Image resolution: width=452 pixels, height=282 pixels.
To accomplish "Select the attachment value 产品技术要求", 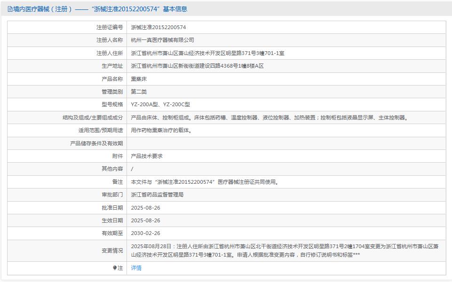I will 147,156.
